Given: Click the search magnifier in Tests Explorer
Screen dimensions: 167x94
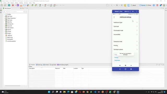Looking at the screenshot, I should (x=24, y=11).
